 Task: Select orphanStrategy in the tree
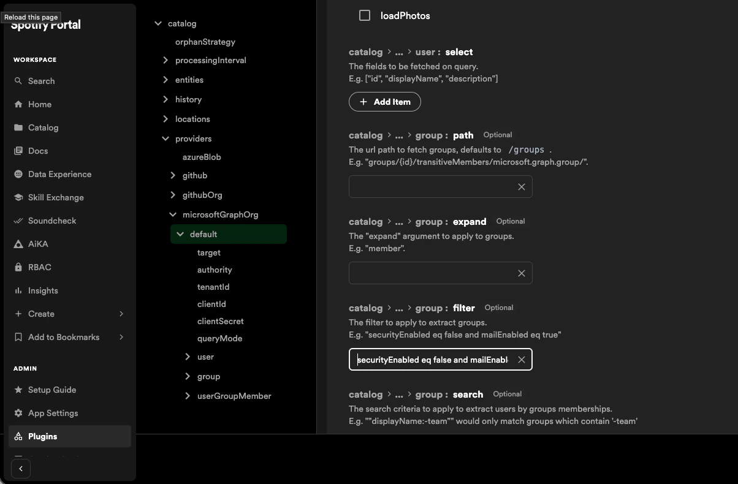[x=205, y=42]
